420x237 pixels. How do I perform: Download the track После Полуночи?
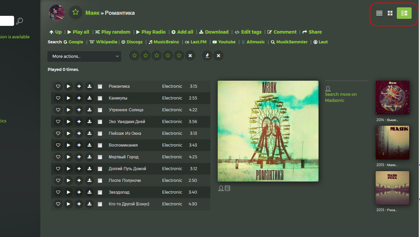click(x=89, y=181)
